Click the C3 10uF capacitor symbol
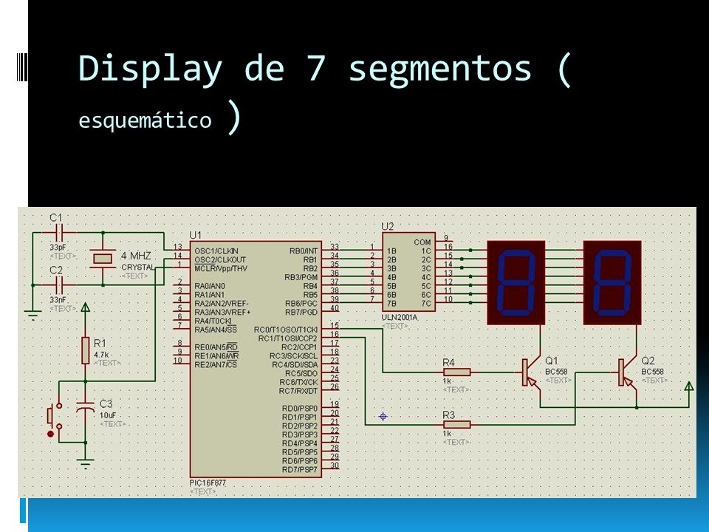The image size is (709, 532). 86,407
